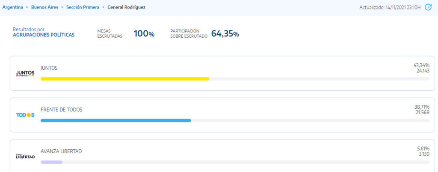The width and height of the screenshot is (438, 172).
Task: Click the Actualizado timestamp text
Action: pos(390,8)
